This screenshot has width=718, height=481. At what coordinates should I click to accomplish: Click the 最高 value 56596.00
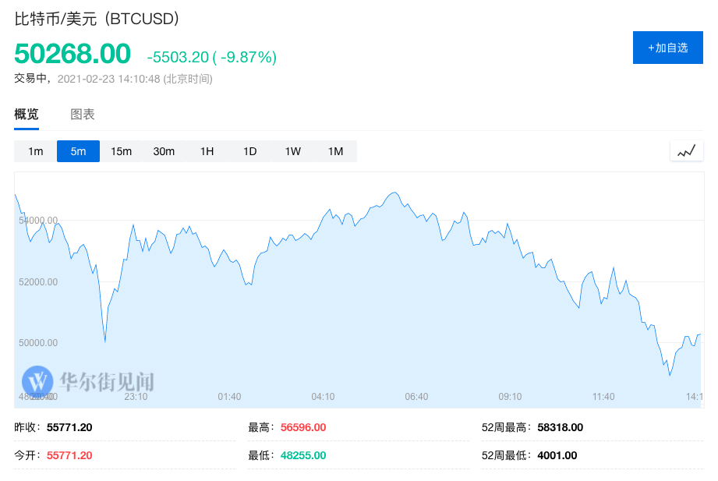pos(302,427)
